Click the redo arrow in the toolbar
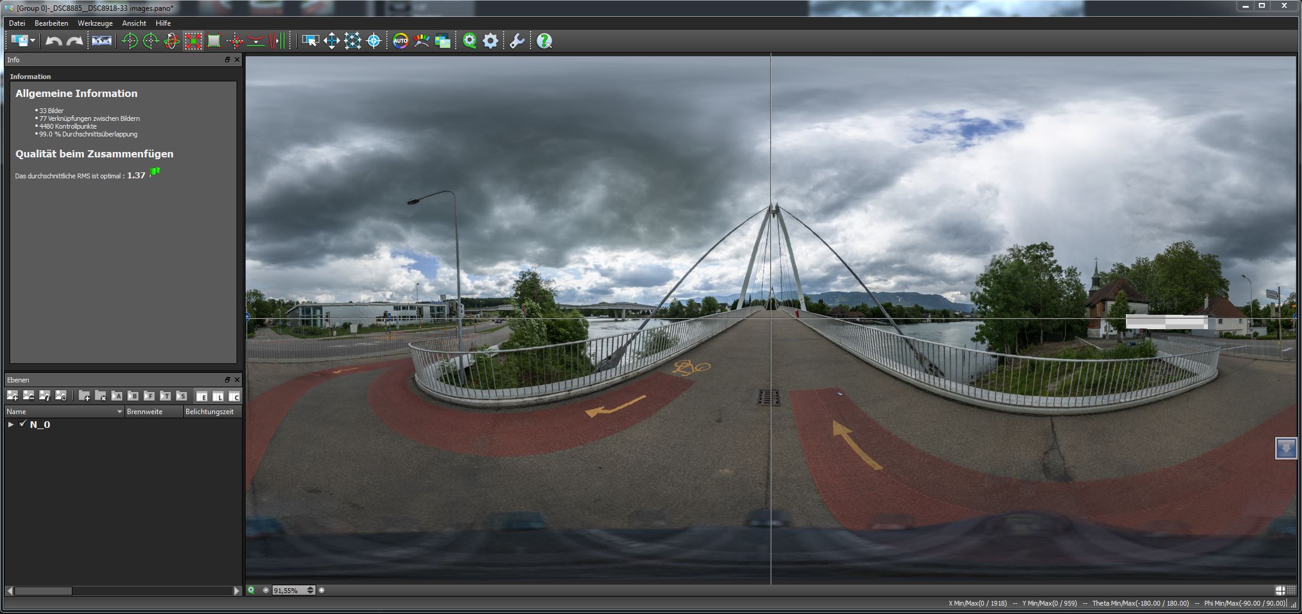 tap(75, 41)
